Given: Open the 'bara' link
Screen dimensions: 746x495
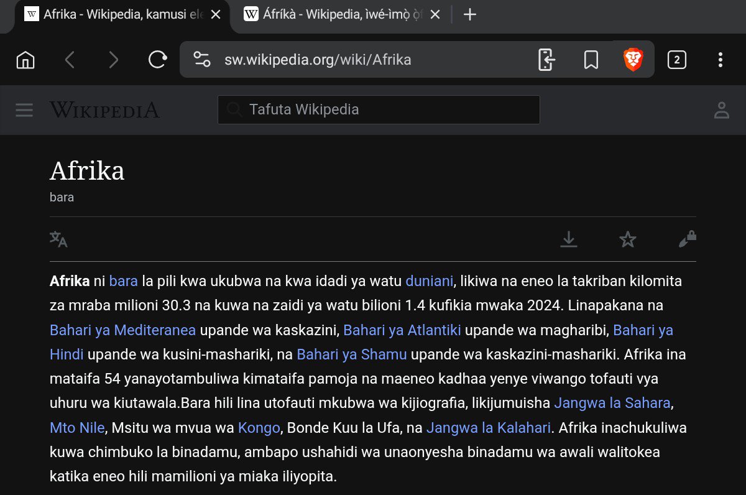Looking at the screenshot, I should [123, 281].
